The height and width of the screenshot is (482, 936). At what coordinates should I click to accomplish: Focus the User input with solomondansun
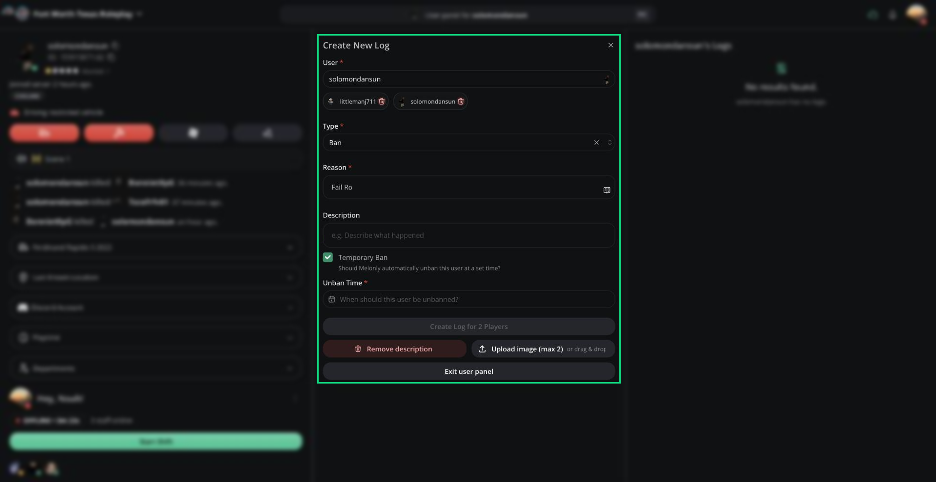(x=468, y=79)
